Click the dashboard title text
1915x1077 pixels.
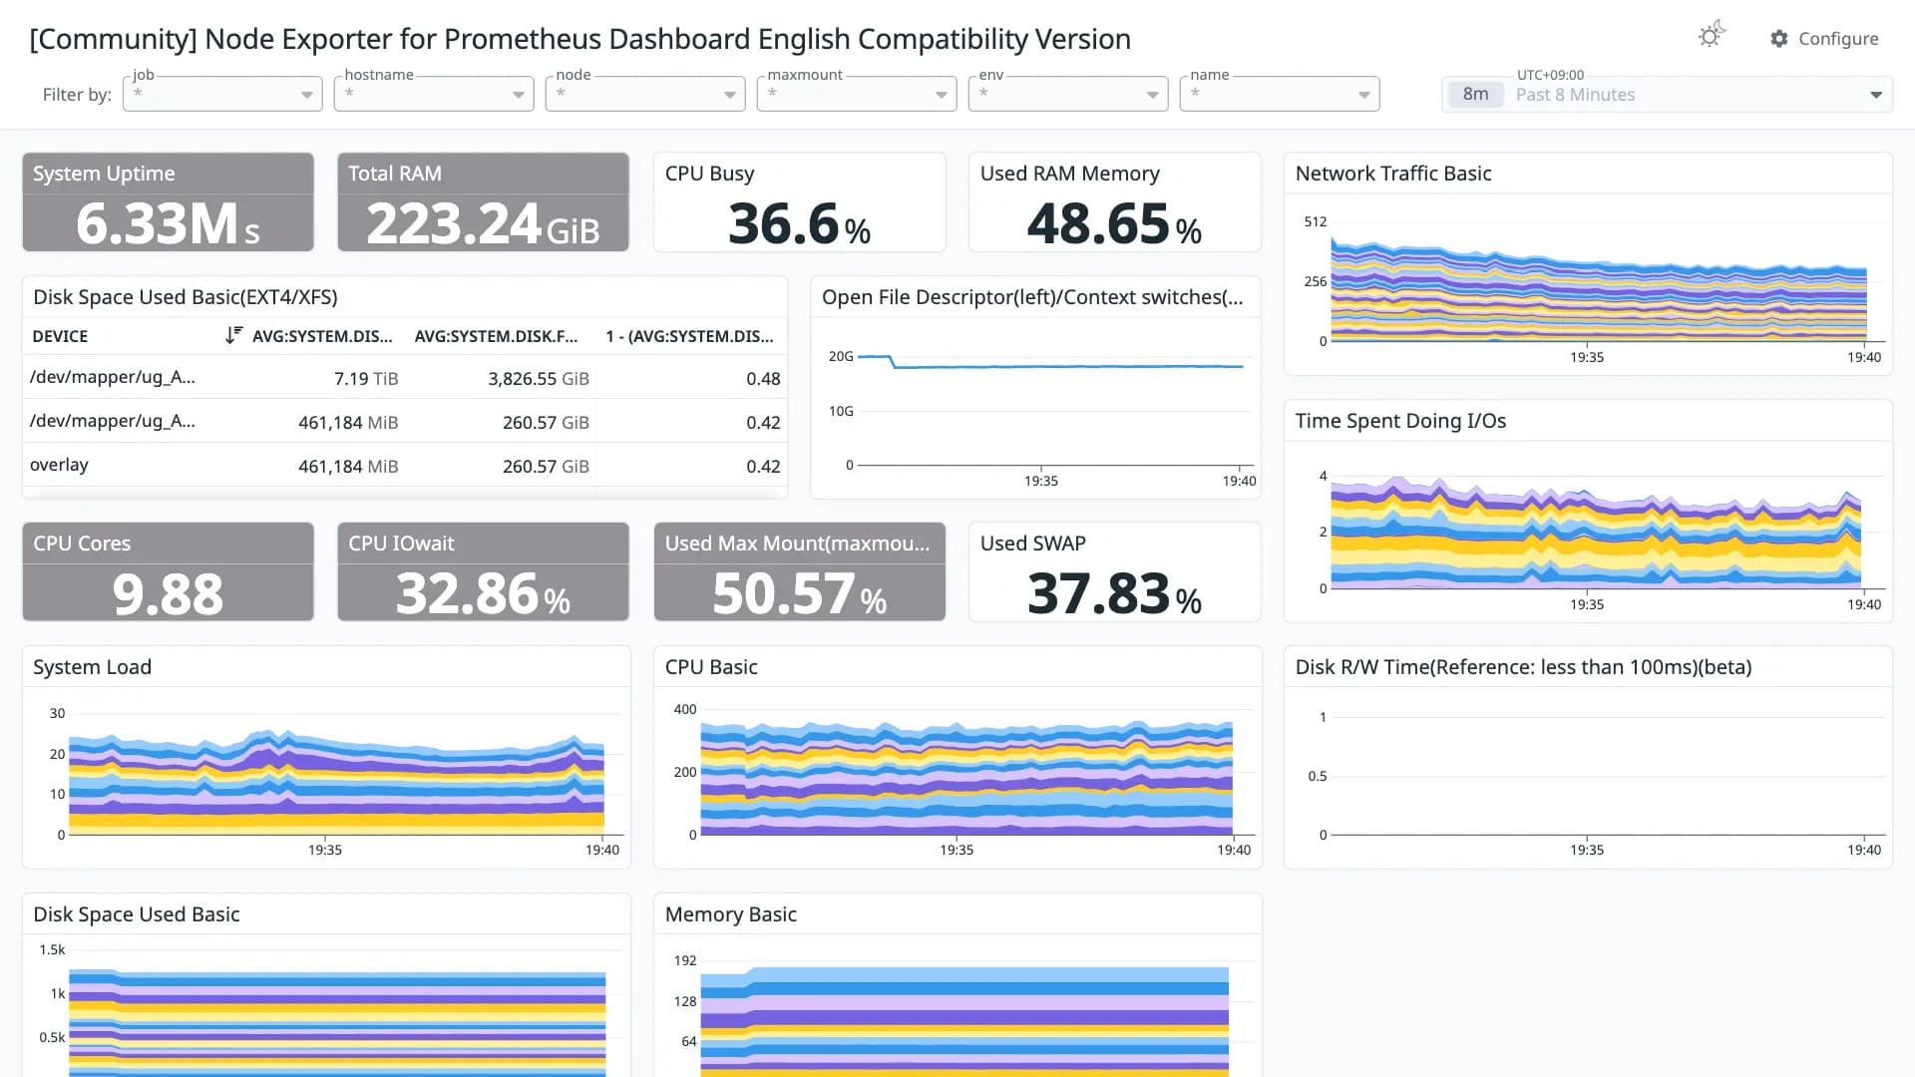pos(579,39)
